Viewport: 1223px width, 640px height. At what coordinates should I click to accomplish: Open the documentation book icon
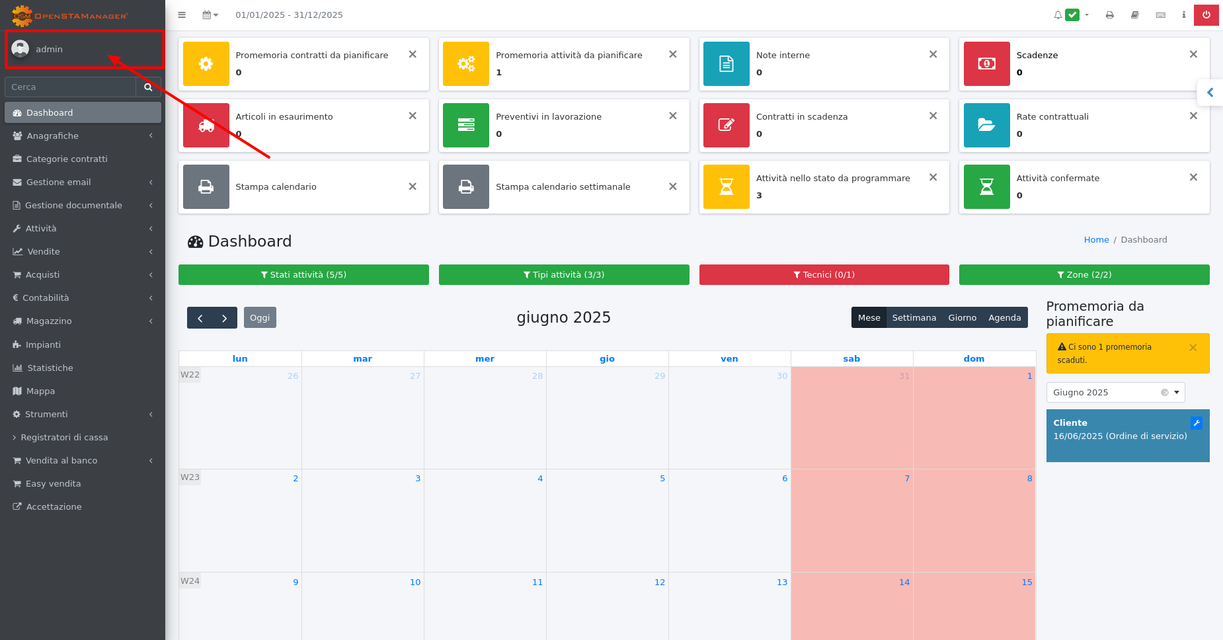(1134, 15)
